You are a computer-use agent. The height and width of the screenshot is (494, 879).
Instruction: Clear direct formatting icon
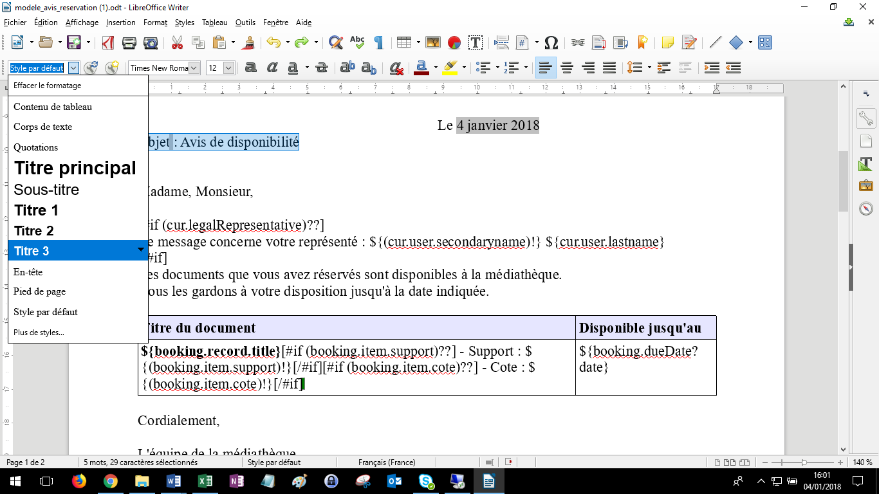[x=396, y=68]
